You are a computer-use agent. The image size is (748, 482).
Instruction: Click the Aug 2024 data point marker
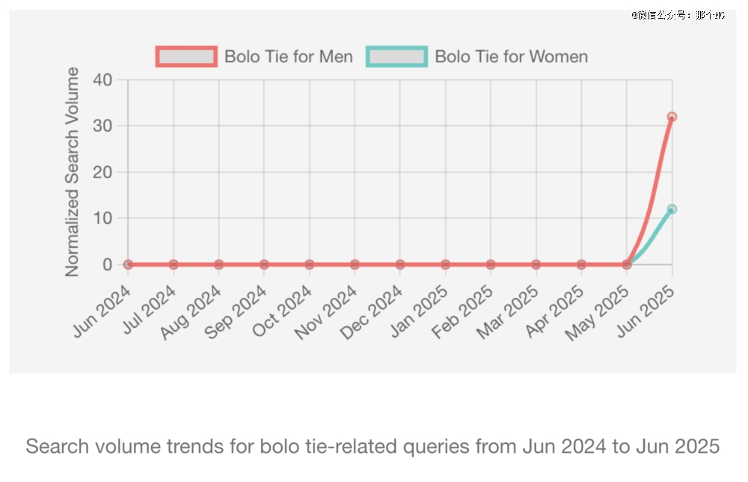218,264
